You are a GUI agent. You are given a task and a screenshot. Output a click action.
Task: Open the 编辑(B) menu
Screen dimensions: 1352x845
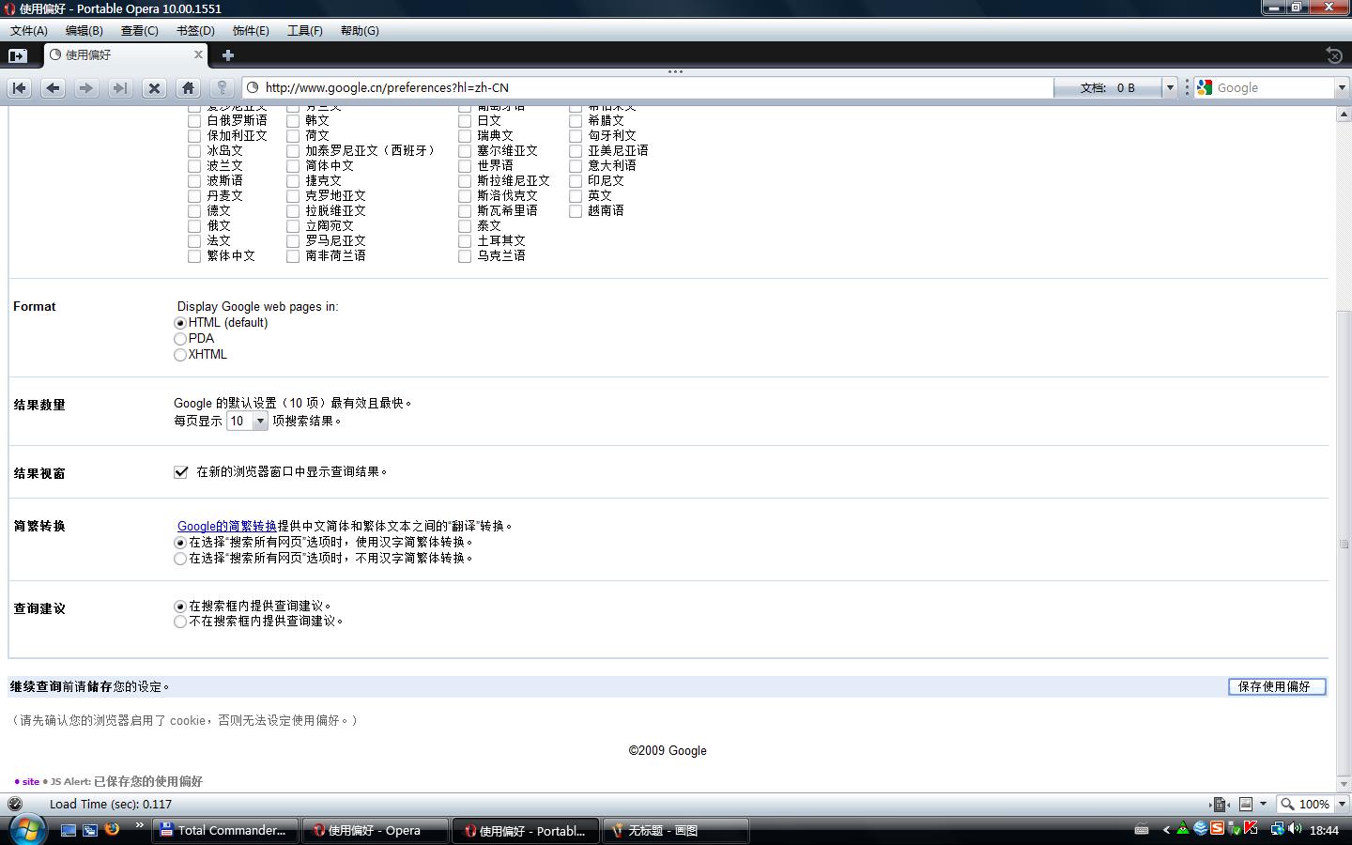[x=84, y=30]
